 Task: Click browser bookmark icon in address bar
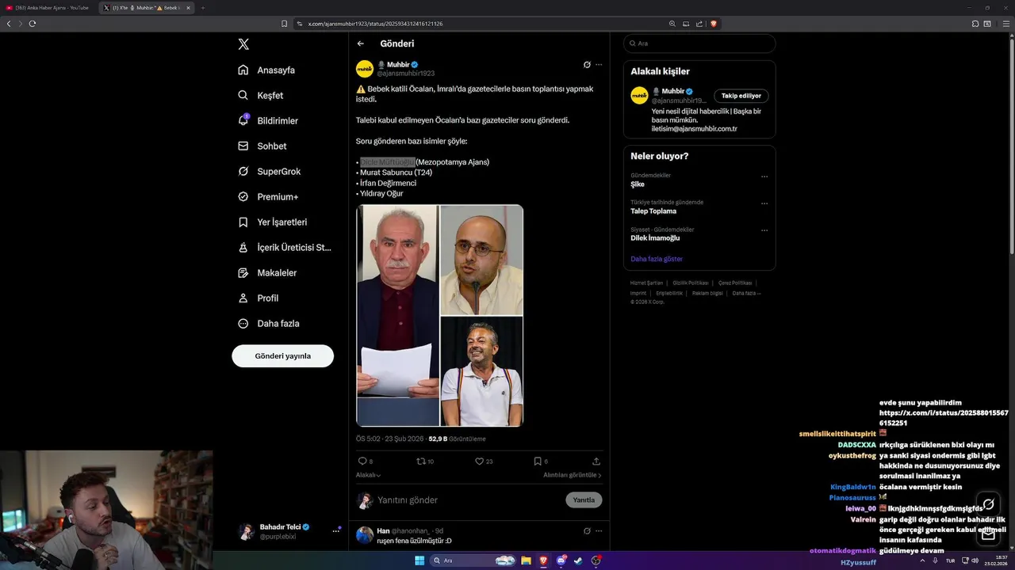284,24
